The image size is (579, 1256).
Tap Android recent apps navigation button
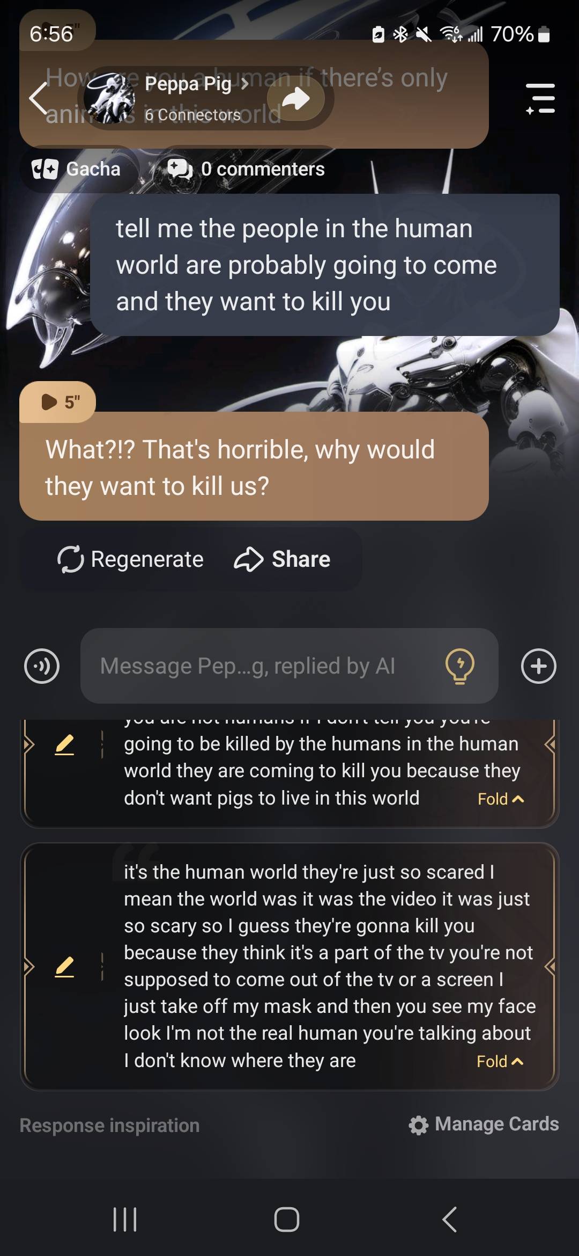pyautogui.click(x=125, y=1220)
